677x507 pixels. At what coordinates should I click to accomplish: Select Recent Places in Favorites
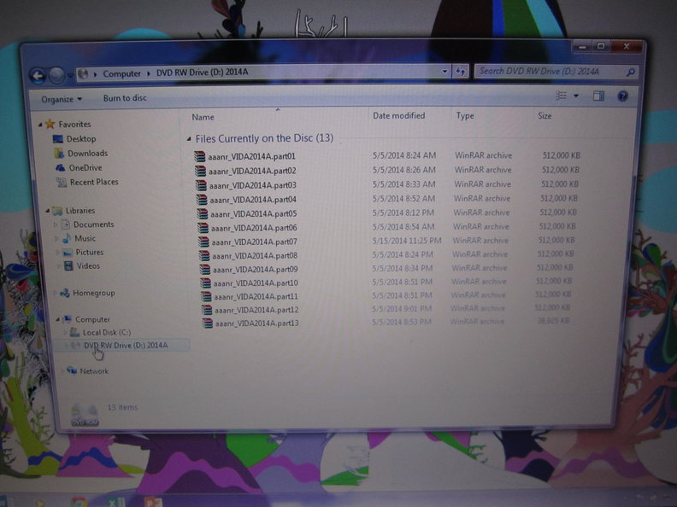pos(94,182)
